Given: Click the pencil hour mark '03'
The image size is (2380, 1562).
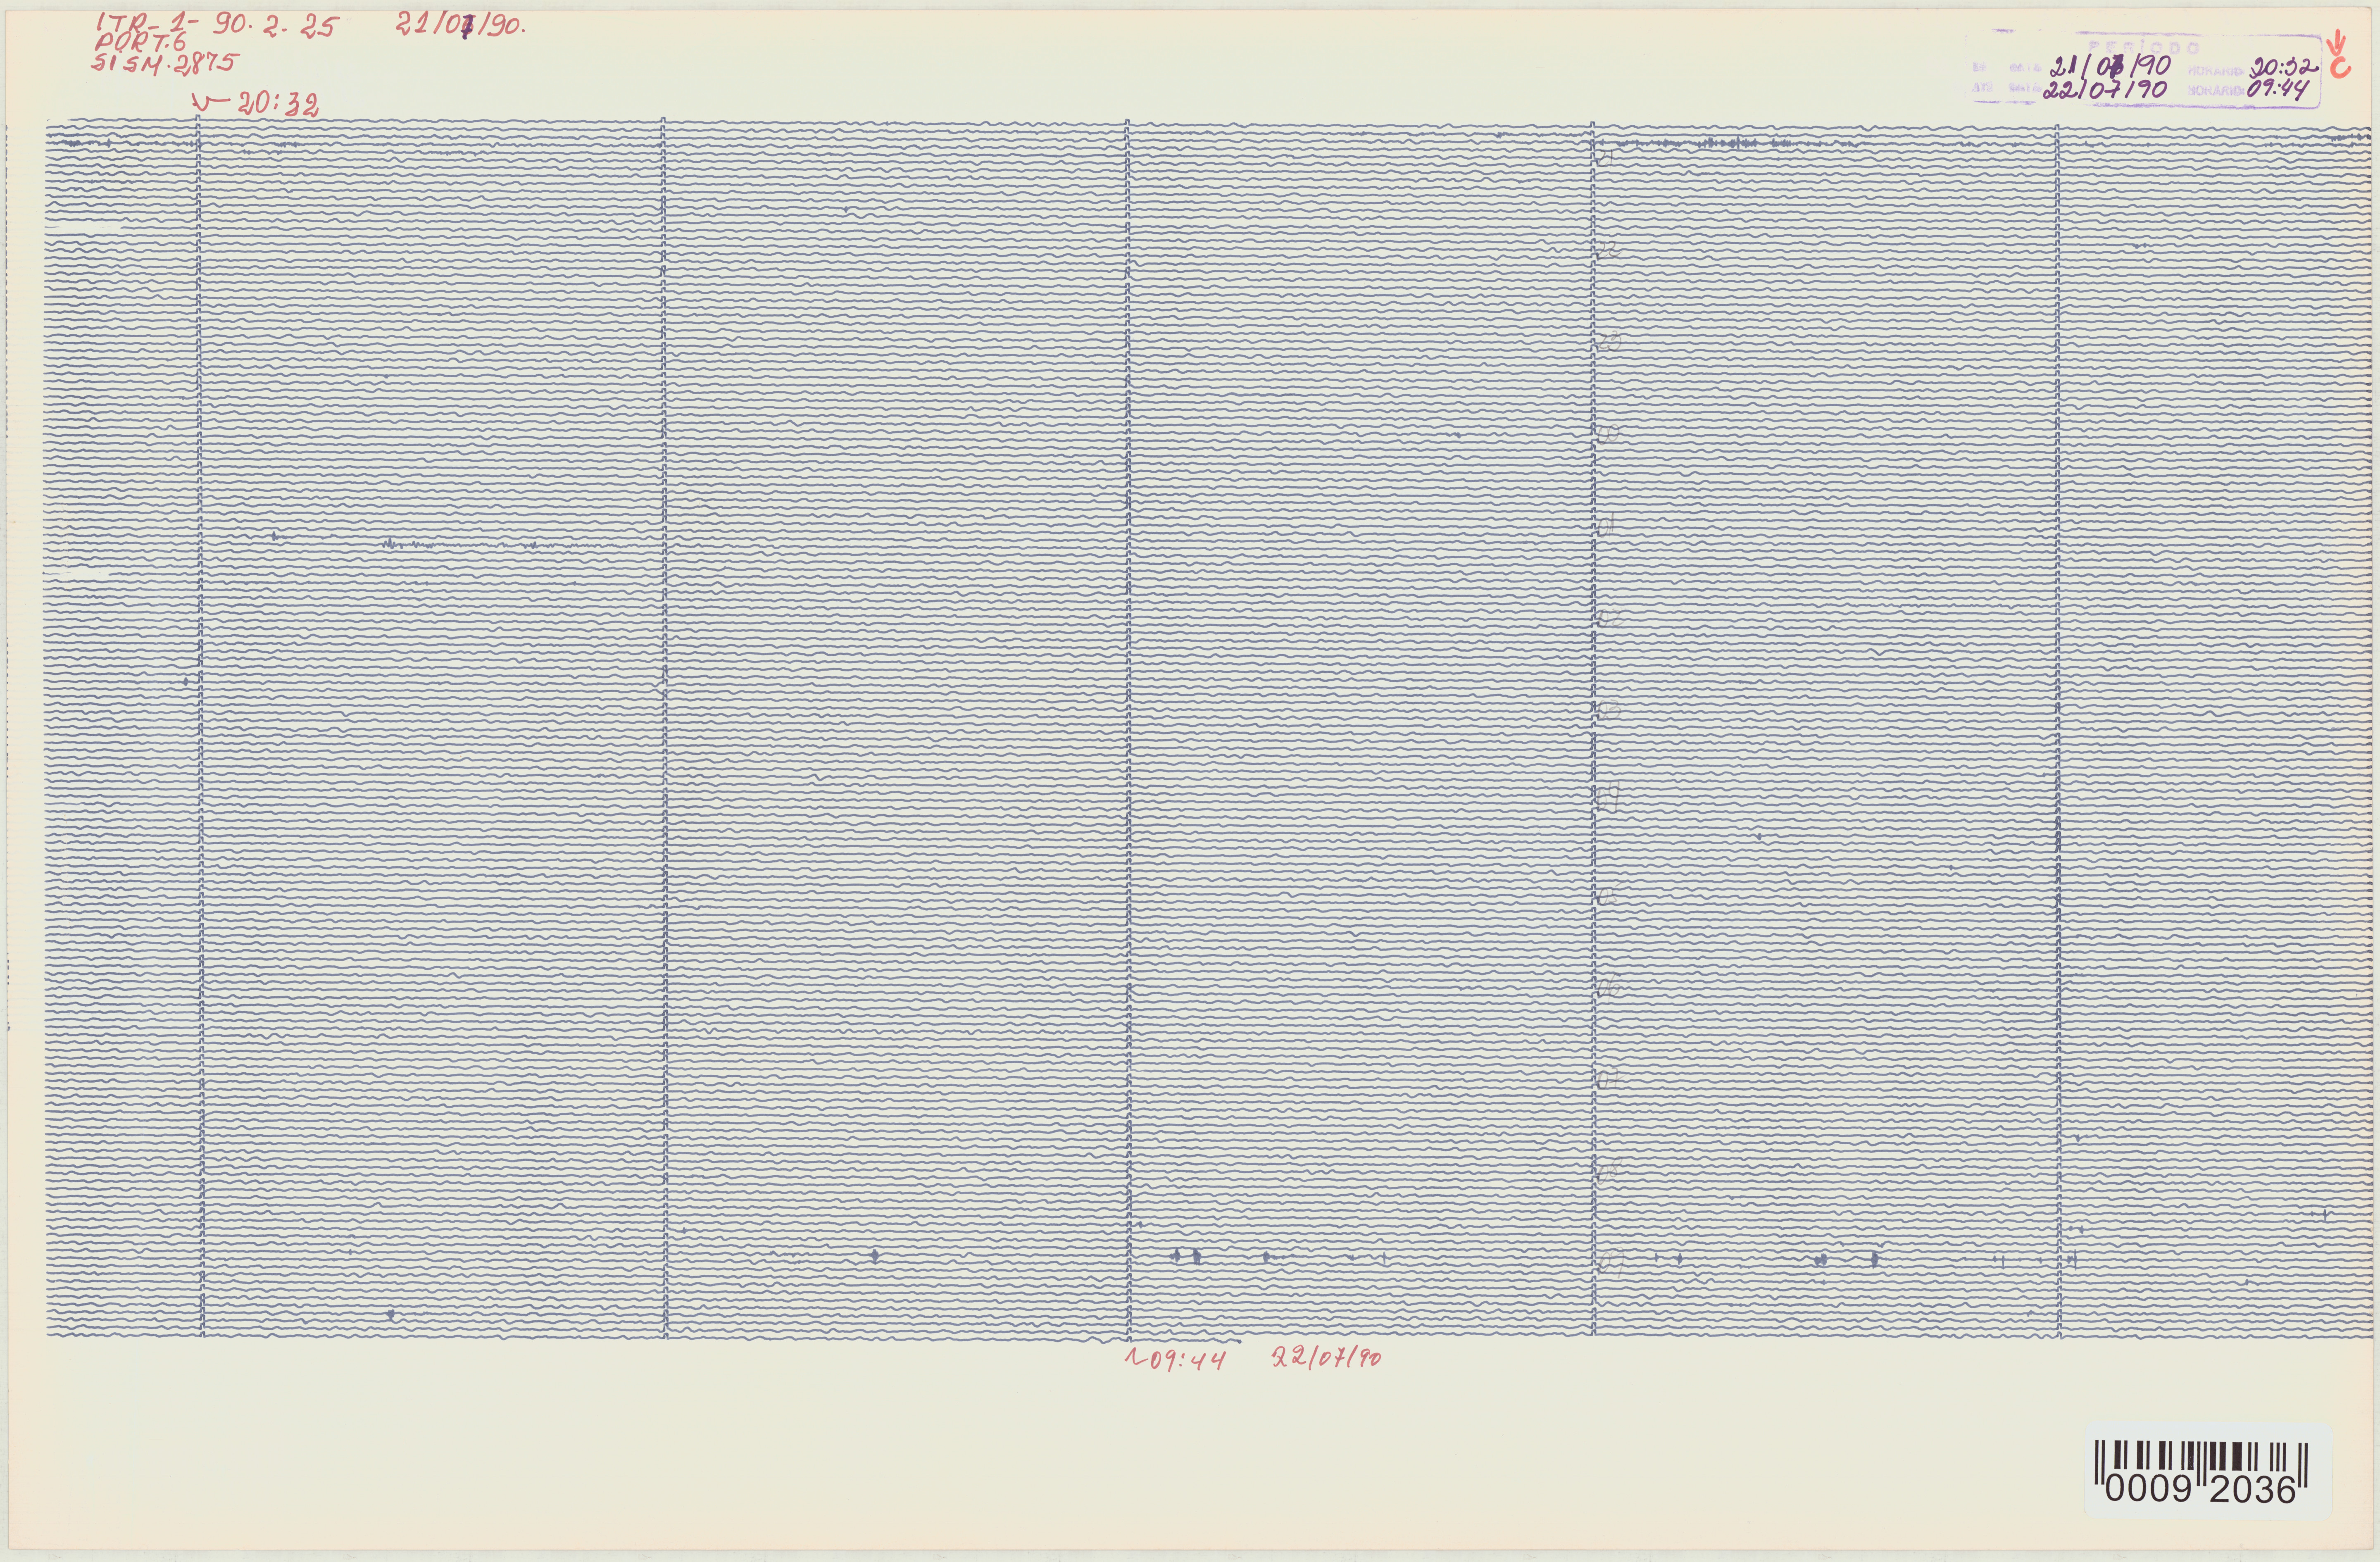Looking at the screenshot, I should [1609, 709].
